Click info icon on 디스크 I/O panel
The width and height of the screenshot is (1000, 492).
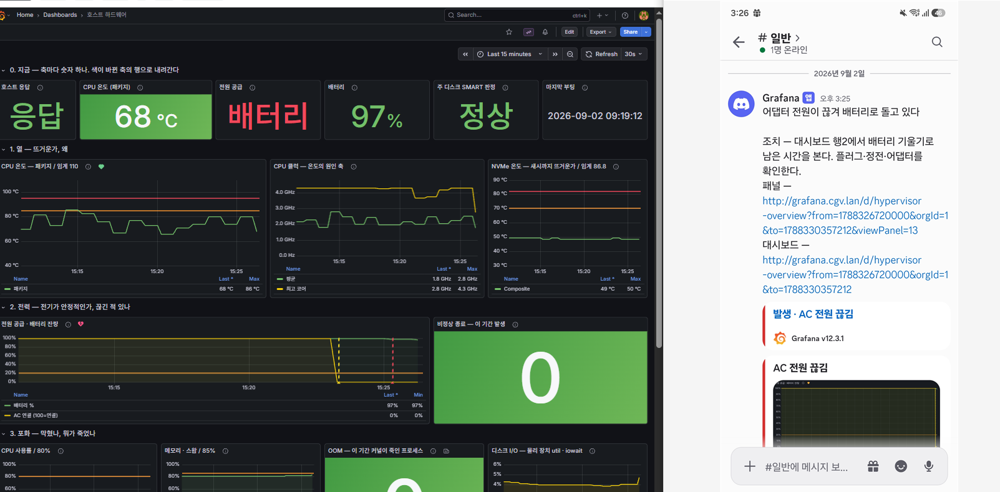point(592,451)
